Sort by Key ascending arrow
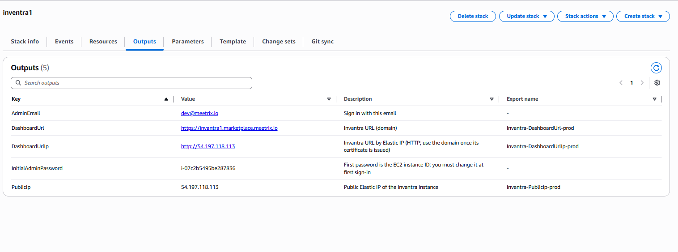The height and width of the screenshot is (252, 678). (166, 99)
